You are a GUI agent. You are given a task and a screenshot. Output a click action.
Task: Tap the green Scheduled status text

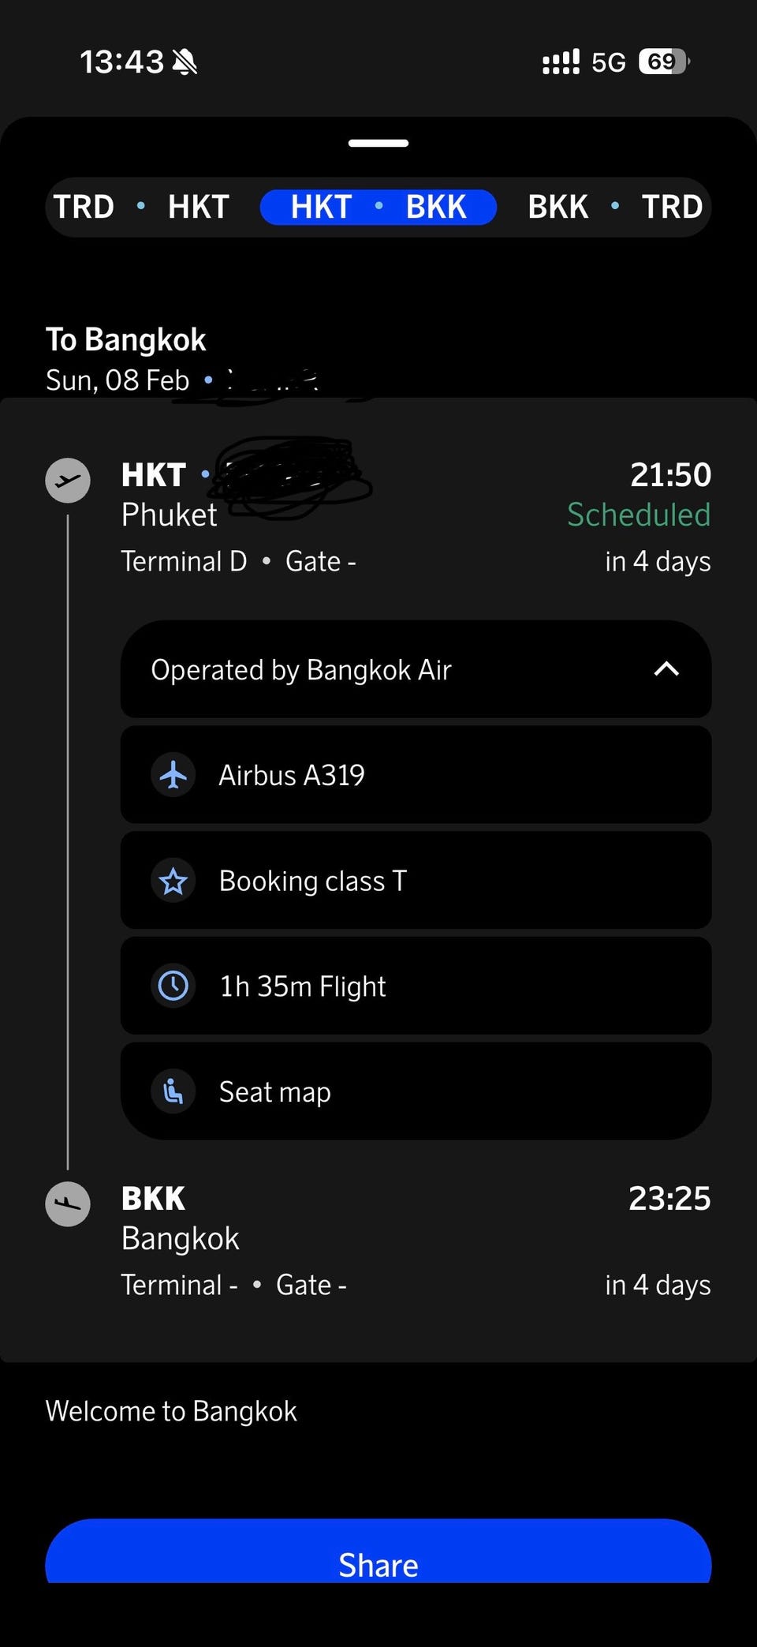639,515
